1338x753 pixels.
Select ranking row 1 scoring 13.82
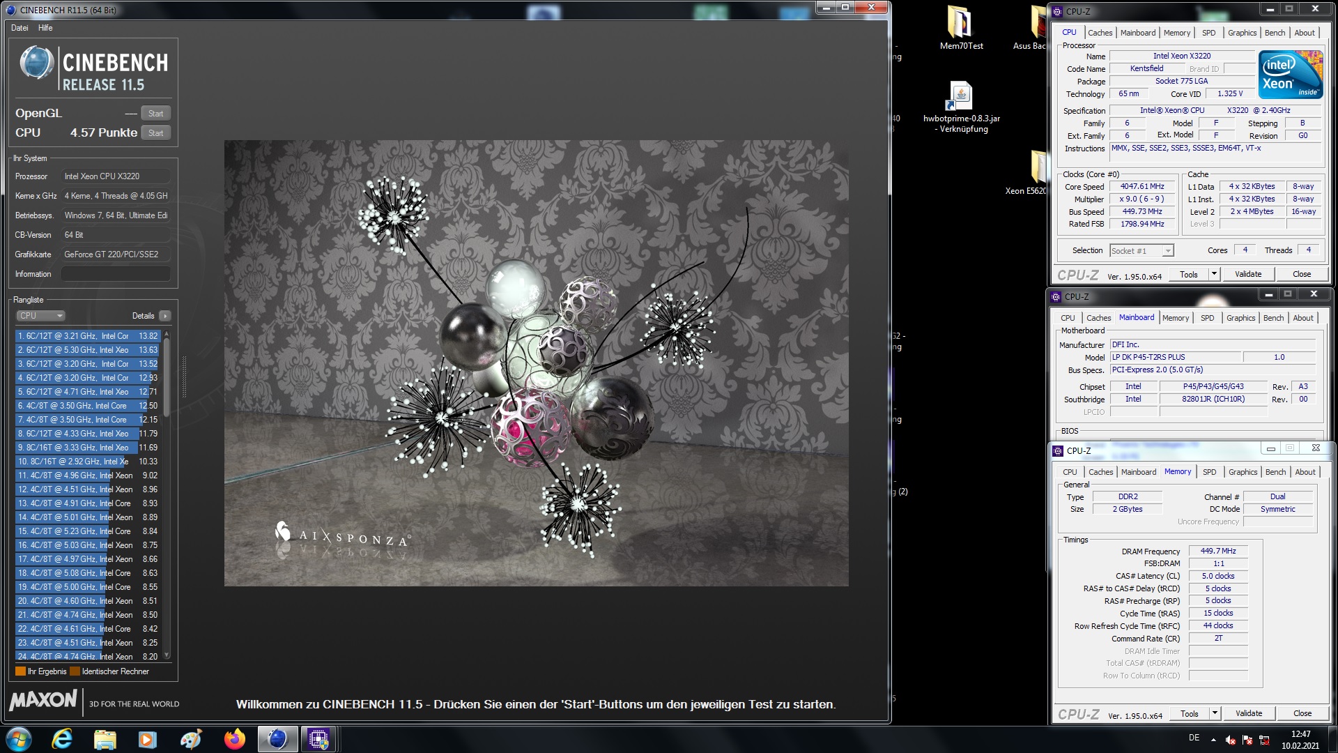tap(89, 336)
